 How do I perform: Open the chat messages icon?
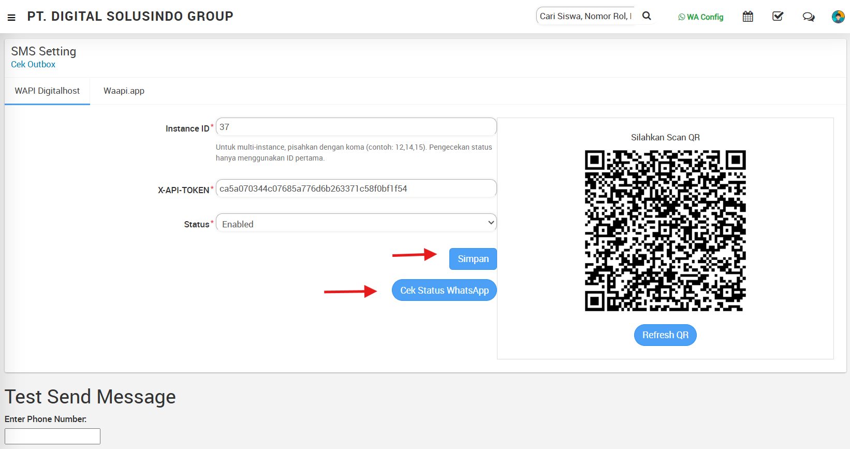(x=808, y=17)
